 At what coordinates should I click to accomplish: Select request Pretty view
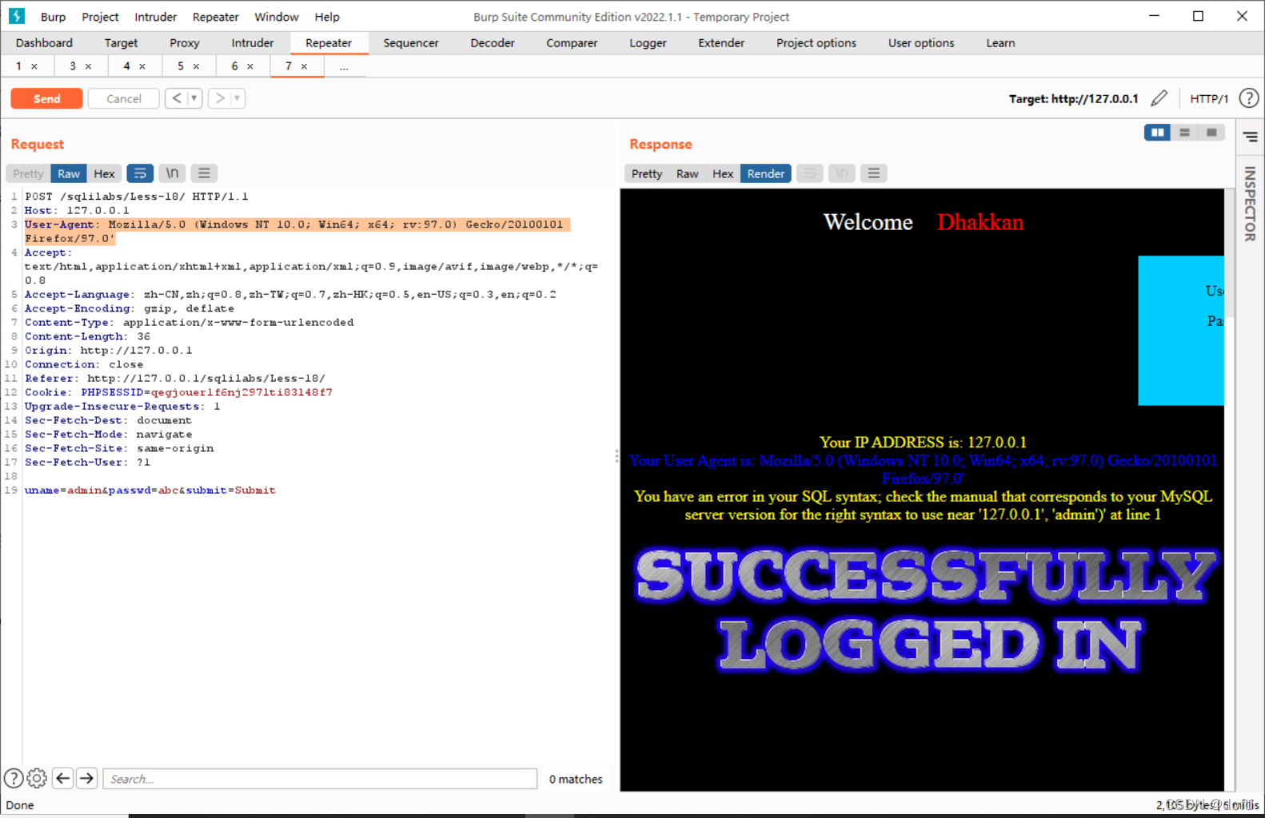[x=28, y=173]
